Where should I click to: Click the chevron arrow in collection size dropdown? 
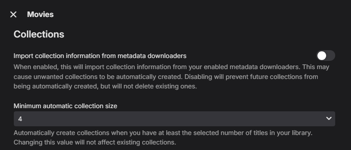point(328,118)
